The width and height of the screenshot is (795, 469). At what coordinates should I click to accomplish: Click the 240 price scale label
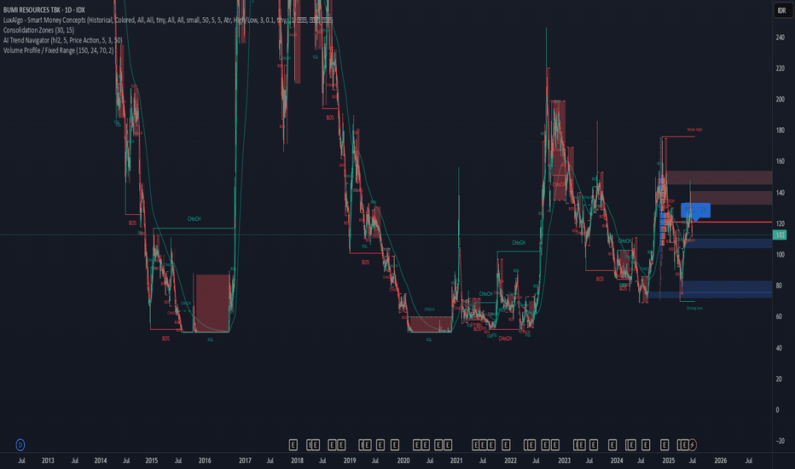tap(780, 38)
